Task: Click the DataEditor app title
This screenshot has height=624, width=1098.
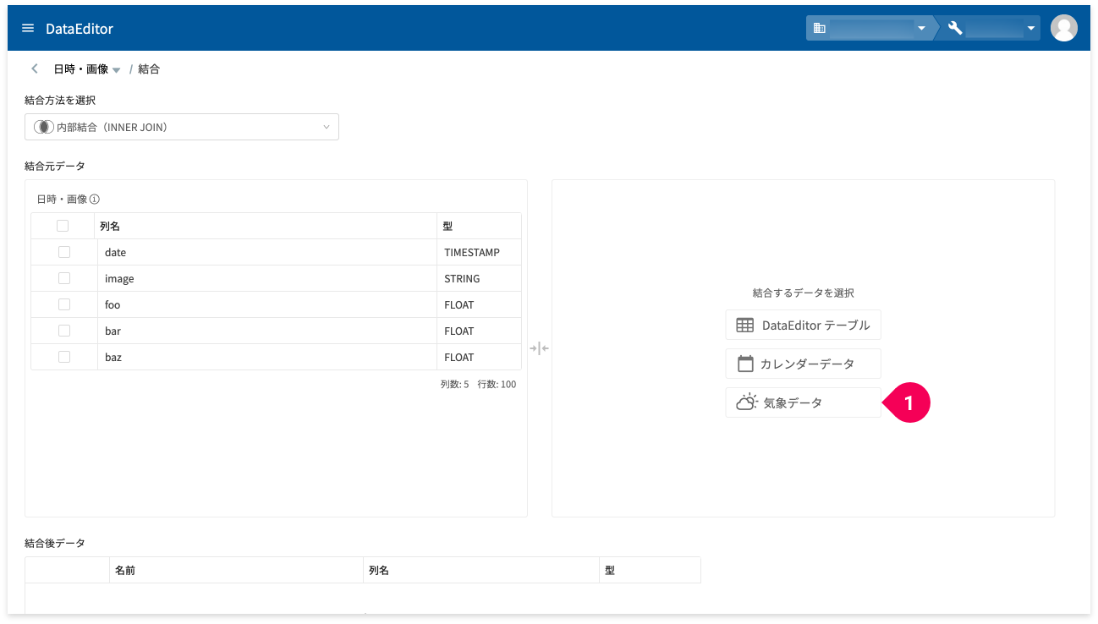Action: click(80, 29)
